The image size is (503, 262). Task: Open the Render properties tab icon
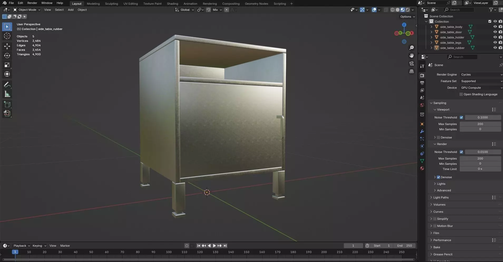(422, 75)
